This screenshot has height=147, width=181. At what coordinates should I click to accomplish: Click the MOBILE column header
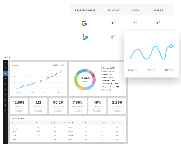pyautogui.click(x=159, y=11)
